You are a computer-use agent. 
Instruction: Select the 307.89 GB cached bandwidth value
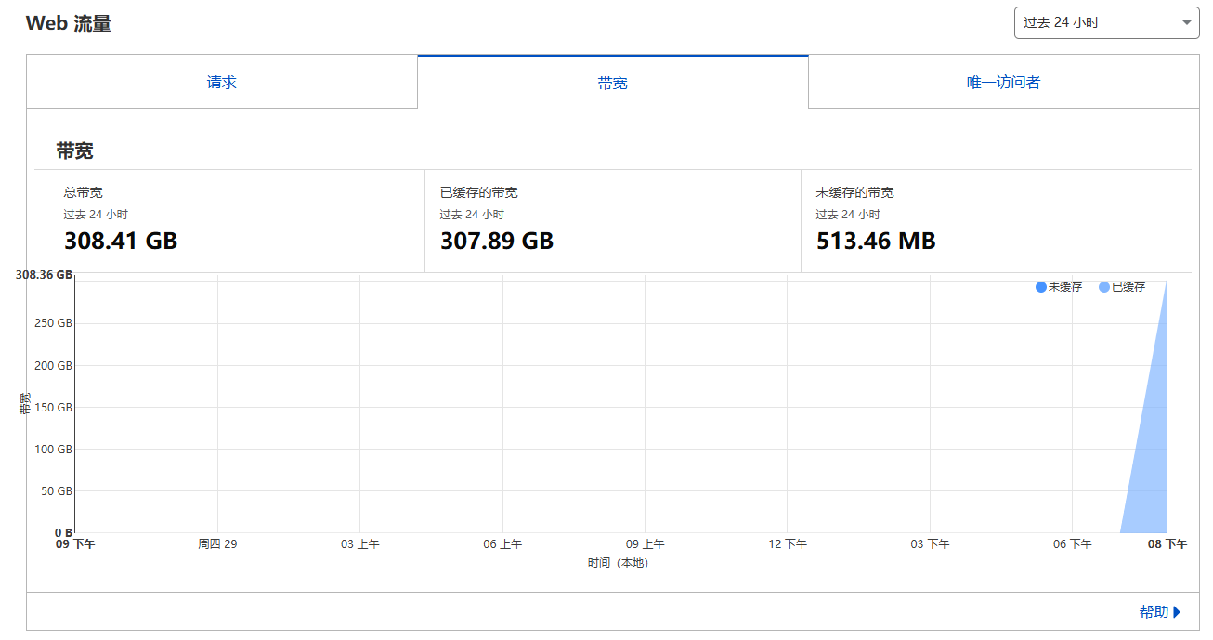click(x=497, y=242)
